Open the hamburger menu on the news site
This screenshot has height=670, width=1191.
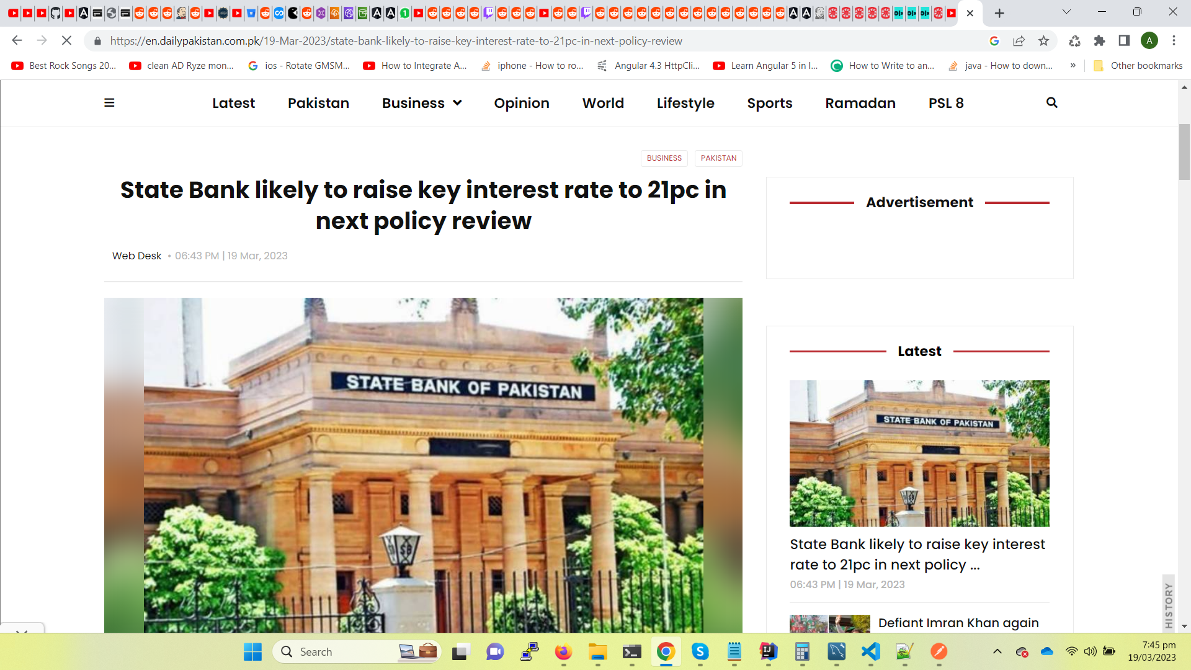[x=109, y=103]
